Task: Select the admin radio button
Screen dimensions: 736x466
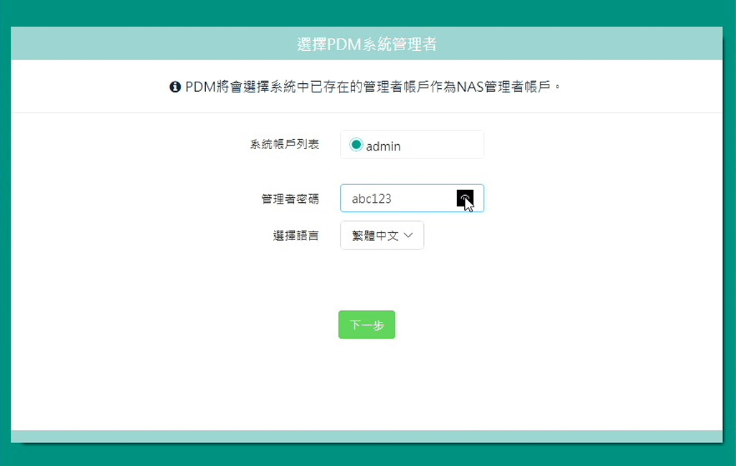Action: point(356,145)
